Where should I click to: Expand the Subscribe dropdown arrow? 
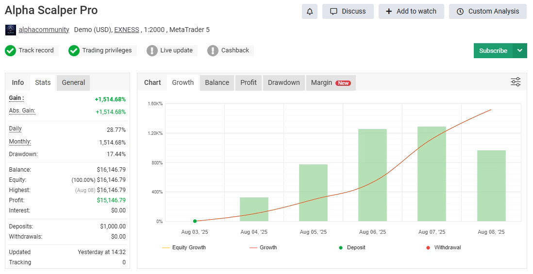520,50
